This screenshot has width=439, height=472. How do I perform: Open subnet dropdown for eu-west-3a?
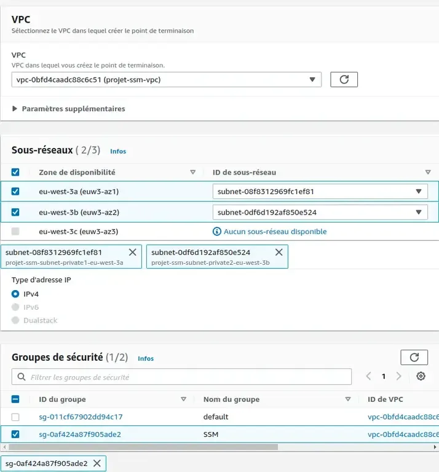coord(320,192)
